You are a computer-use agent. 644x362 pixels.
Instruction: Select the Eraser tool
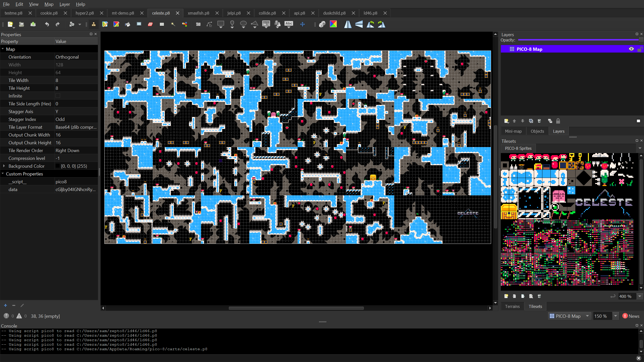pos(150,24)
